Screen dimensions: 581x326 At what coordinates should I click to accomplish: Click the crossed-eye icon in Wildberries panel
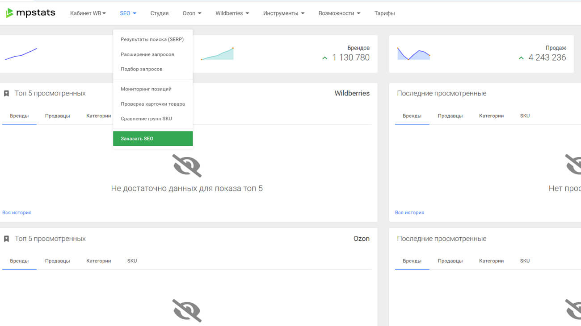pos(187,166)
